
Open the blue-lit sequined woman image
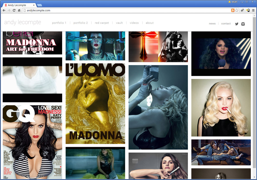tap(95, 46)
